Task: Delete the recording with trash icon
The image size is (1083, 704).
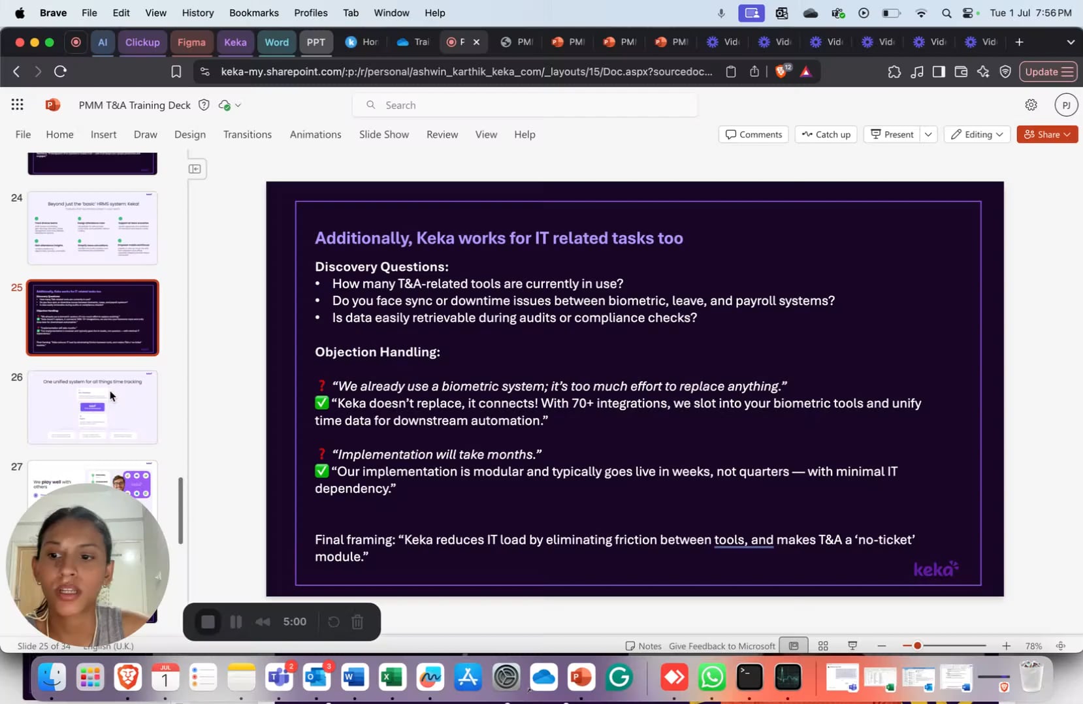Action: point(357,622)
